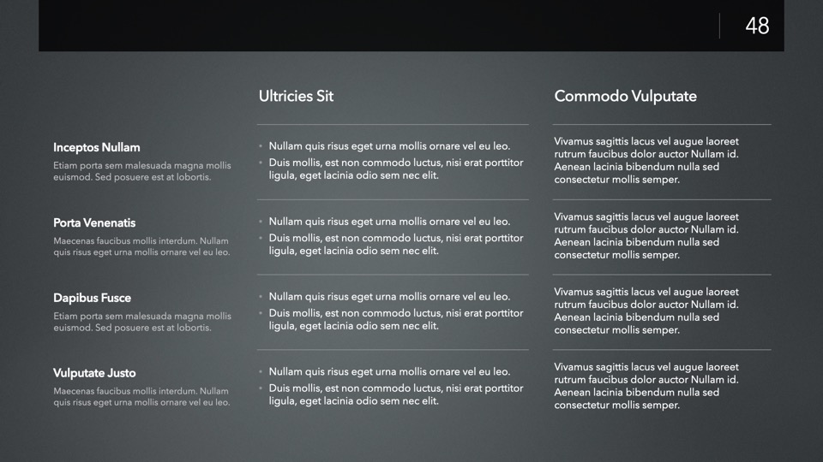Click the black header bar of the slide
The image size is (823, 462).
pyautogui.click(x=377, y=26)
